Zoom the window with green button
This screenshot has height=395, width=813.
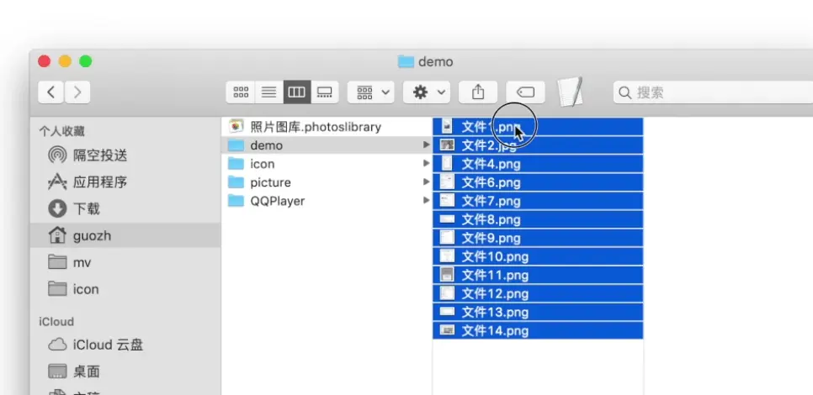click(x=86, y=61)
